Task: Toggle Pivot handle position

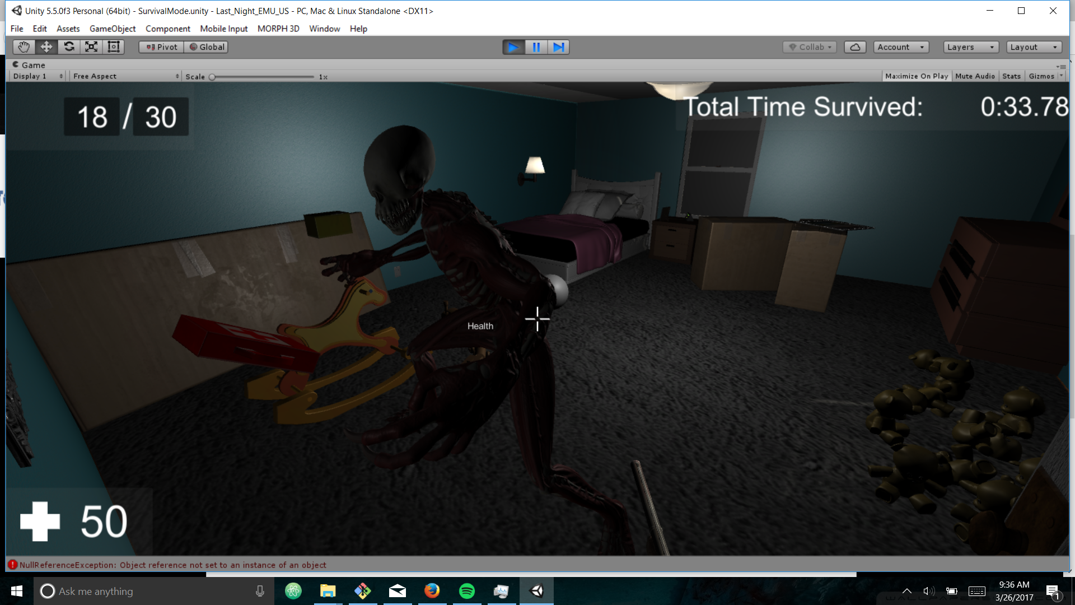Action: point(161,47)
